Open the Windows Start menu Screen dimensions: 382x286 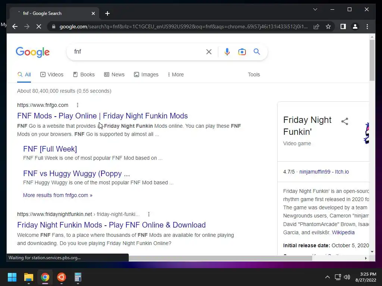(x=12, y=277)
